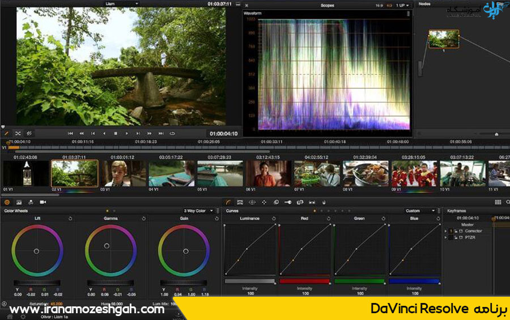Screen dimensions: 510x320
Task: Open project settings gear at bottom
Action: click(23, 317)
